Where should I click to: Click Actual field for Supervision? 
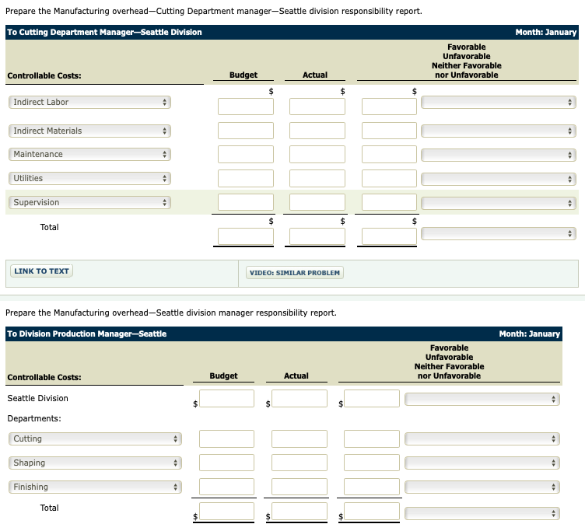click(317, 202)
